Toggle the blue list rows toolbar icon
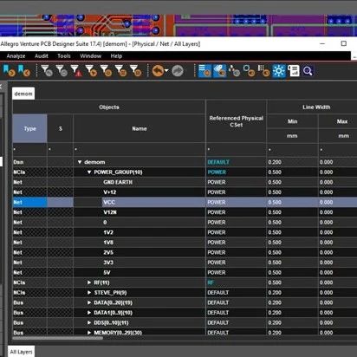This screenshot has width=357, height=357. pyautogui.click(x=204, y=71)
